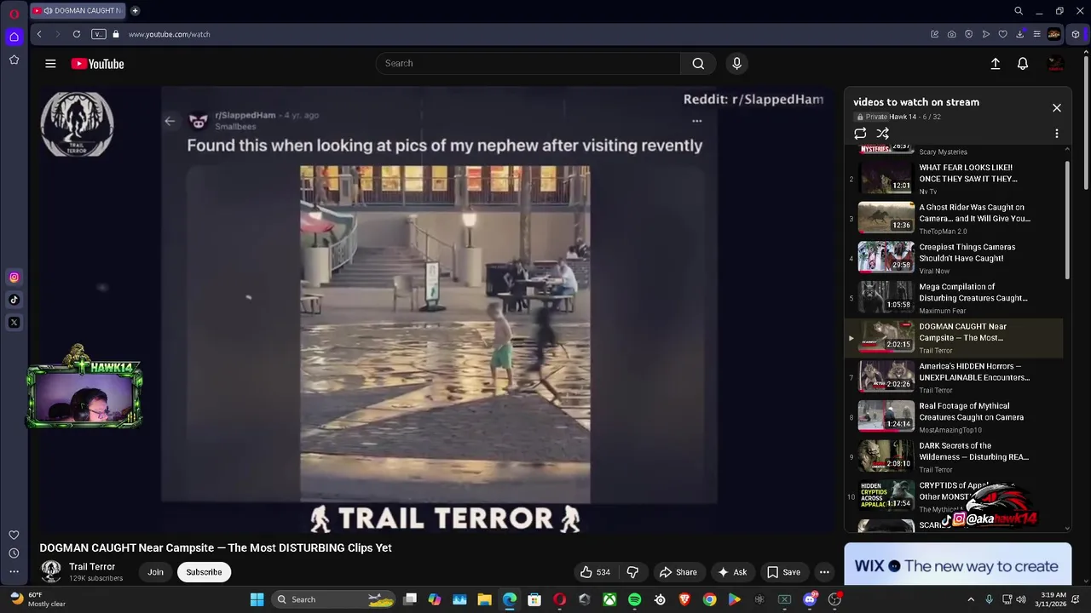Open the YouTube create upload icon
This screenshot has height=613, width=1091.
(995, 64)
